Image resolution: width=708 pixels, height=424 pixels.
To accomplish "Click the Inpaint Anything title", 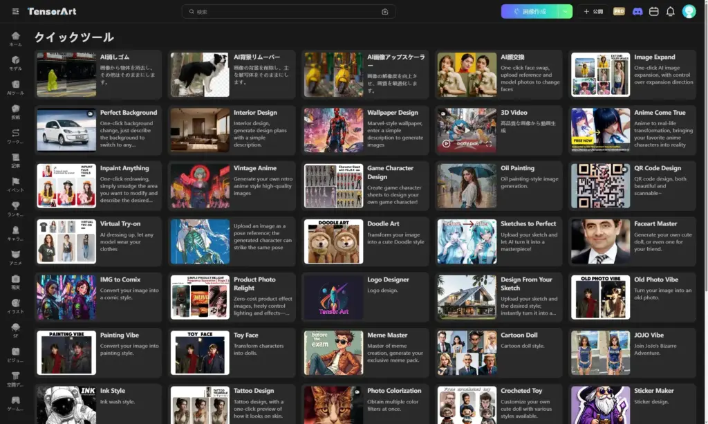I will tap(124, 168).
